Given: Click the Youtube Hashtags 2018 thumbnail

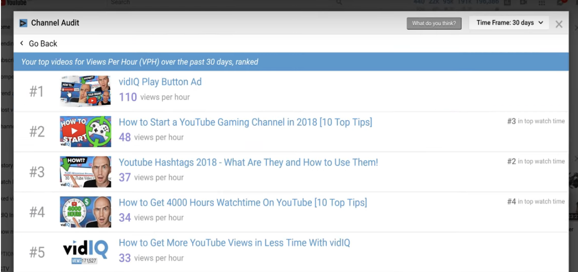Looking at the screenshot, I should tap(85, 172).
